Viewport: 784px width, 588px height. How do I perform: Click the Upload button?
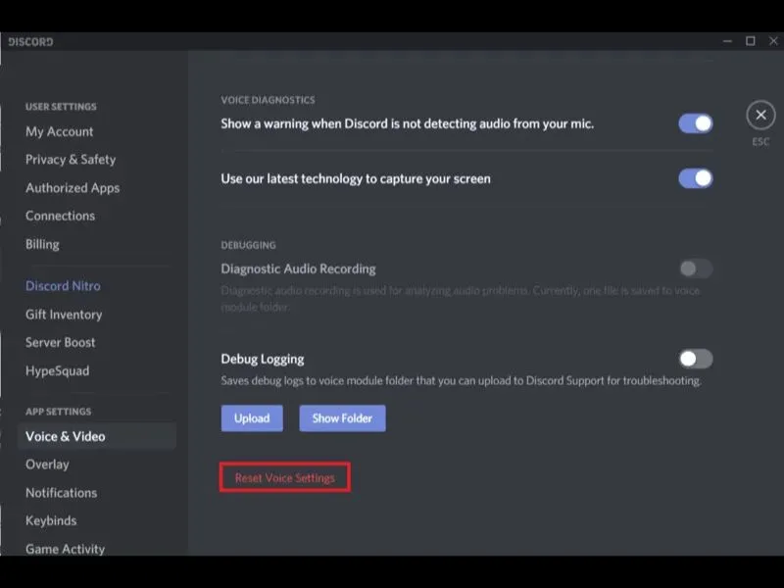(252, 418)
